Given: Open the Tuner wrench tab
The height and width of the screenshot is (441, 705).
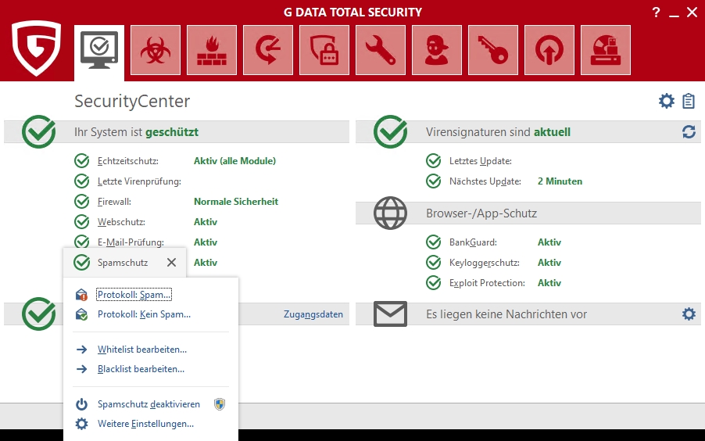Looking at the screenshot, I should [x=381, y=50].
